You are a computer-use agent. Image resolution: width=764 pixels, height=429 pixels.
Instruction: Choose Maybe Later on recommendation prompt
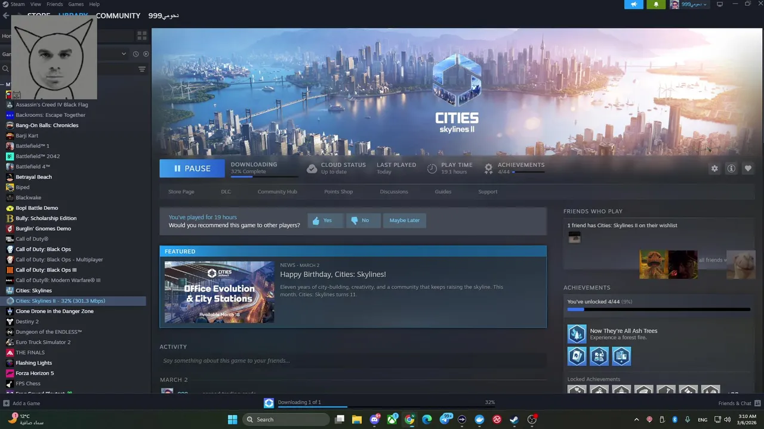coord(405,220)
